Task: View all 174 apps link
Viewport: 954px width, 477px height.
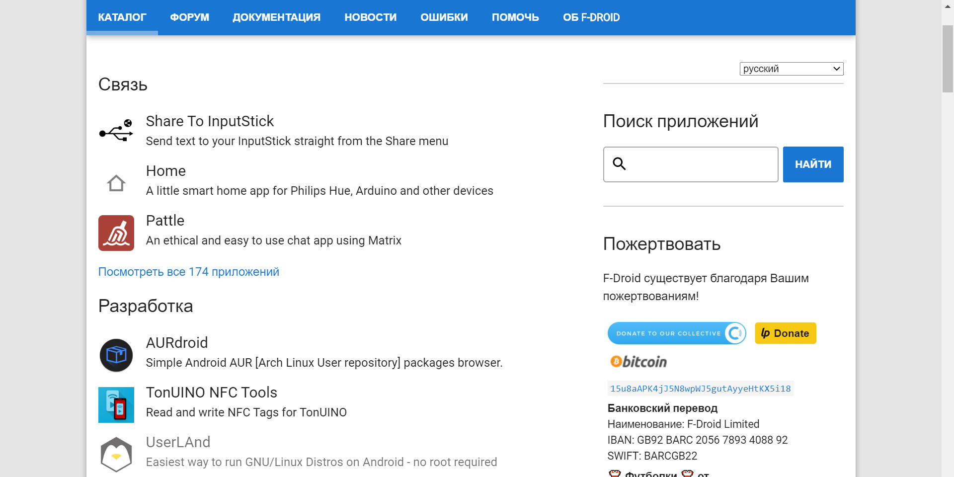Action: pos(188,272)
